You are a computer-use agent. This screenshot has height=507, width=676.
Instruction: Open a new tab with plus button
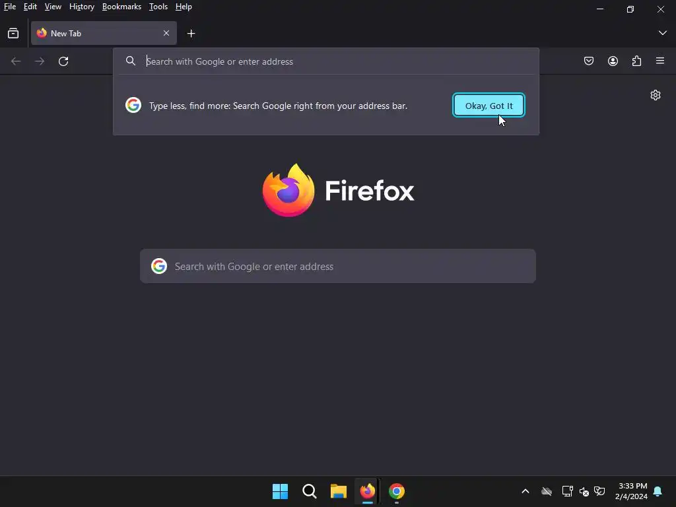pos(191,33)
